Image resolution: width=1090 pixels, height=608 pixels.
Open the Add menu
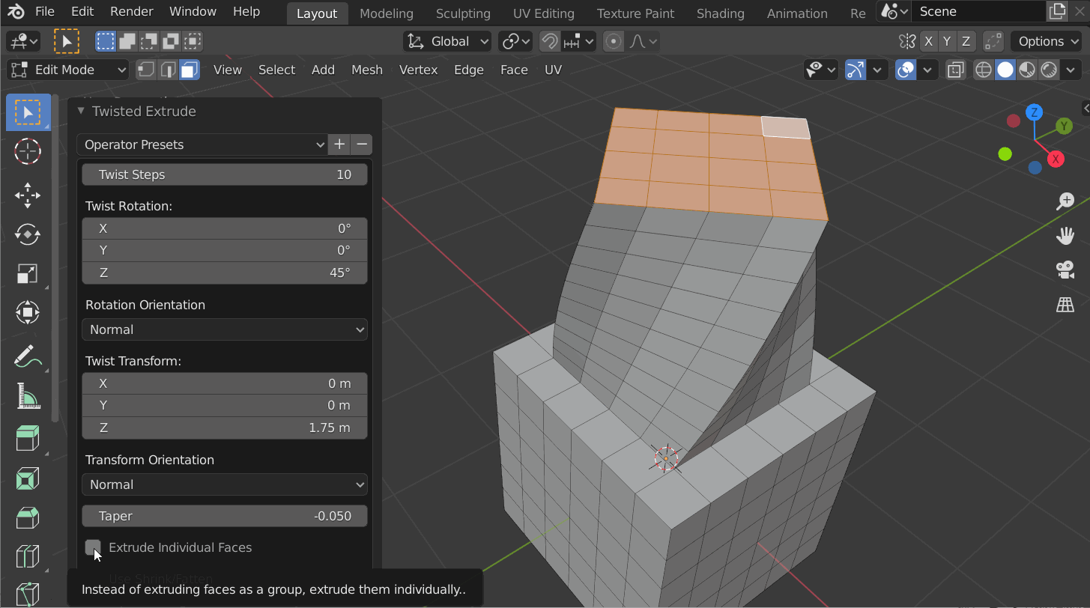point(323,70)
